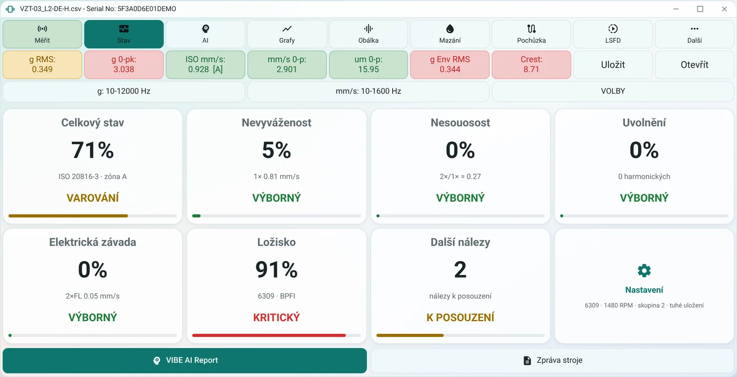Click the text ISO 20816-3 · zóna A
The height and width of the screenshot is (377, 737).
93,176
